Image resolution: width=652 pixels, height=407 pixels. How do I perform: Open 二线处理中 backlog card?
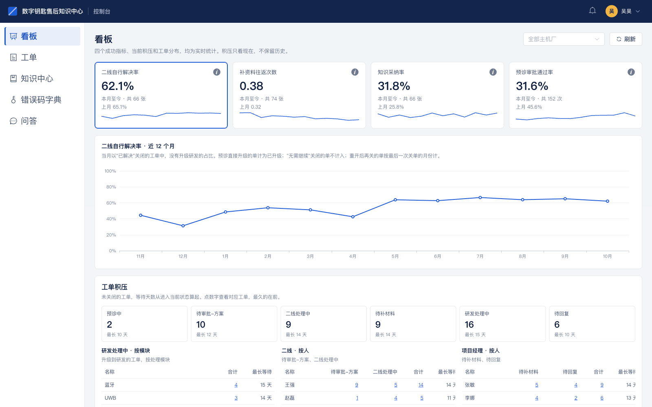pos(324,324)
